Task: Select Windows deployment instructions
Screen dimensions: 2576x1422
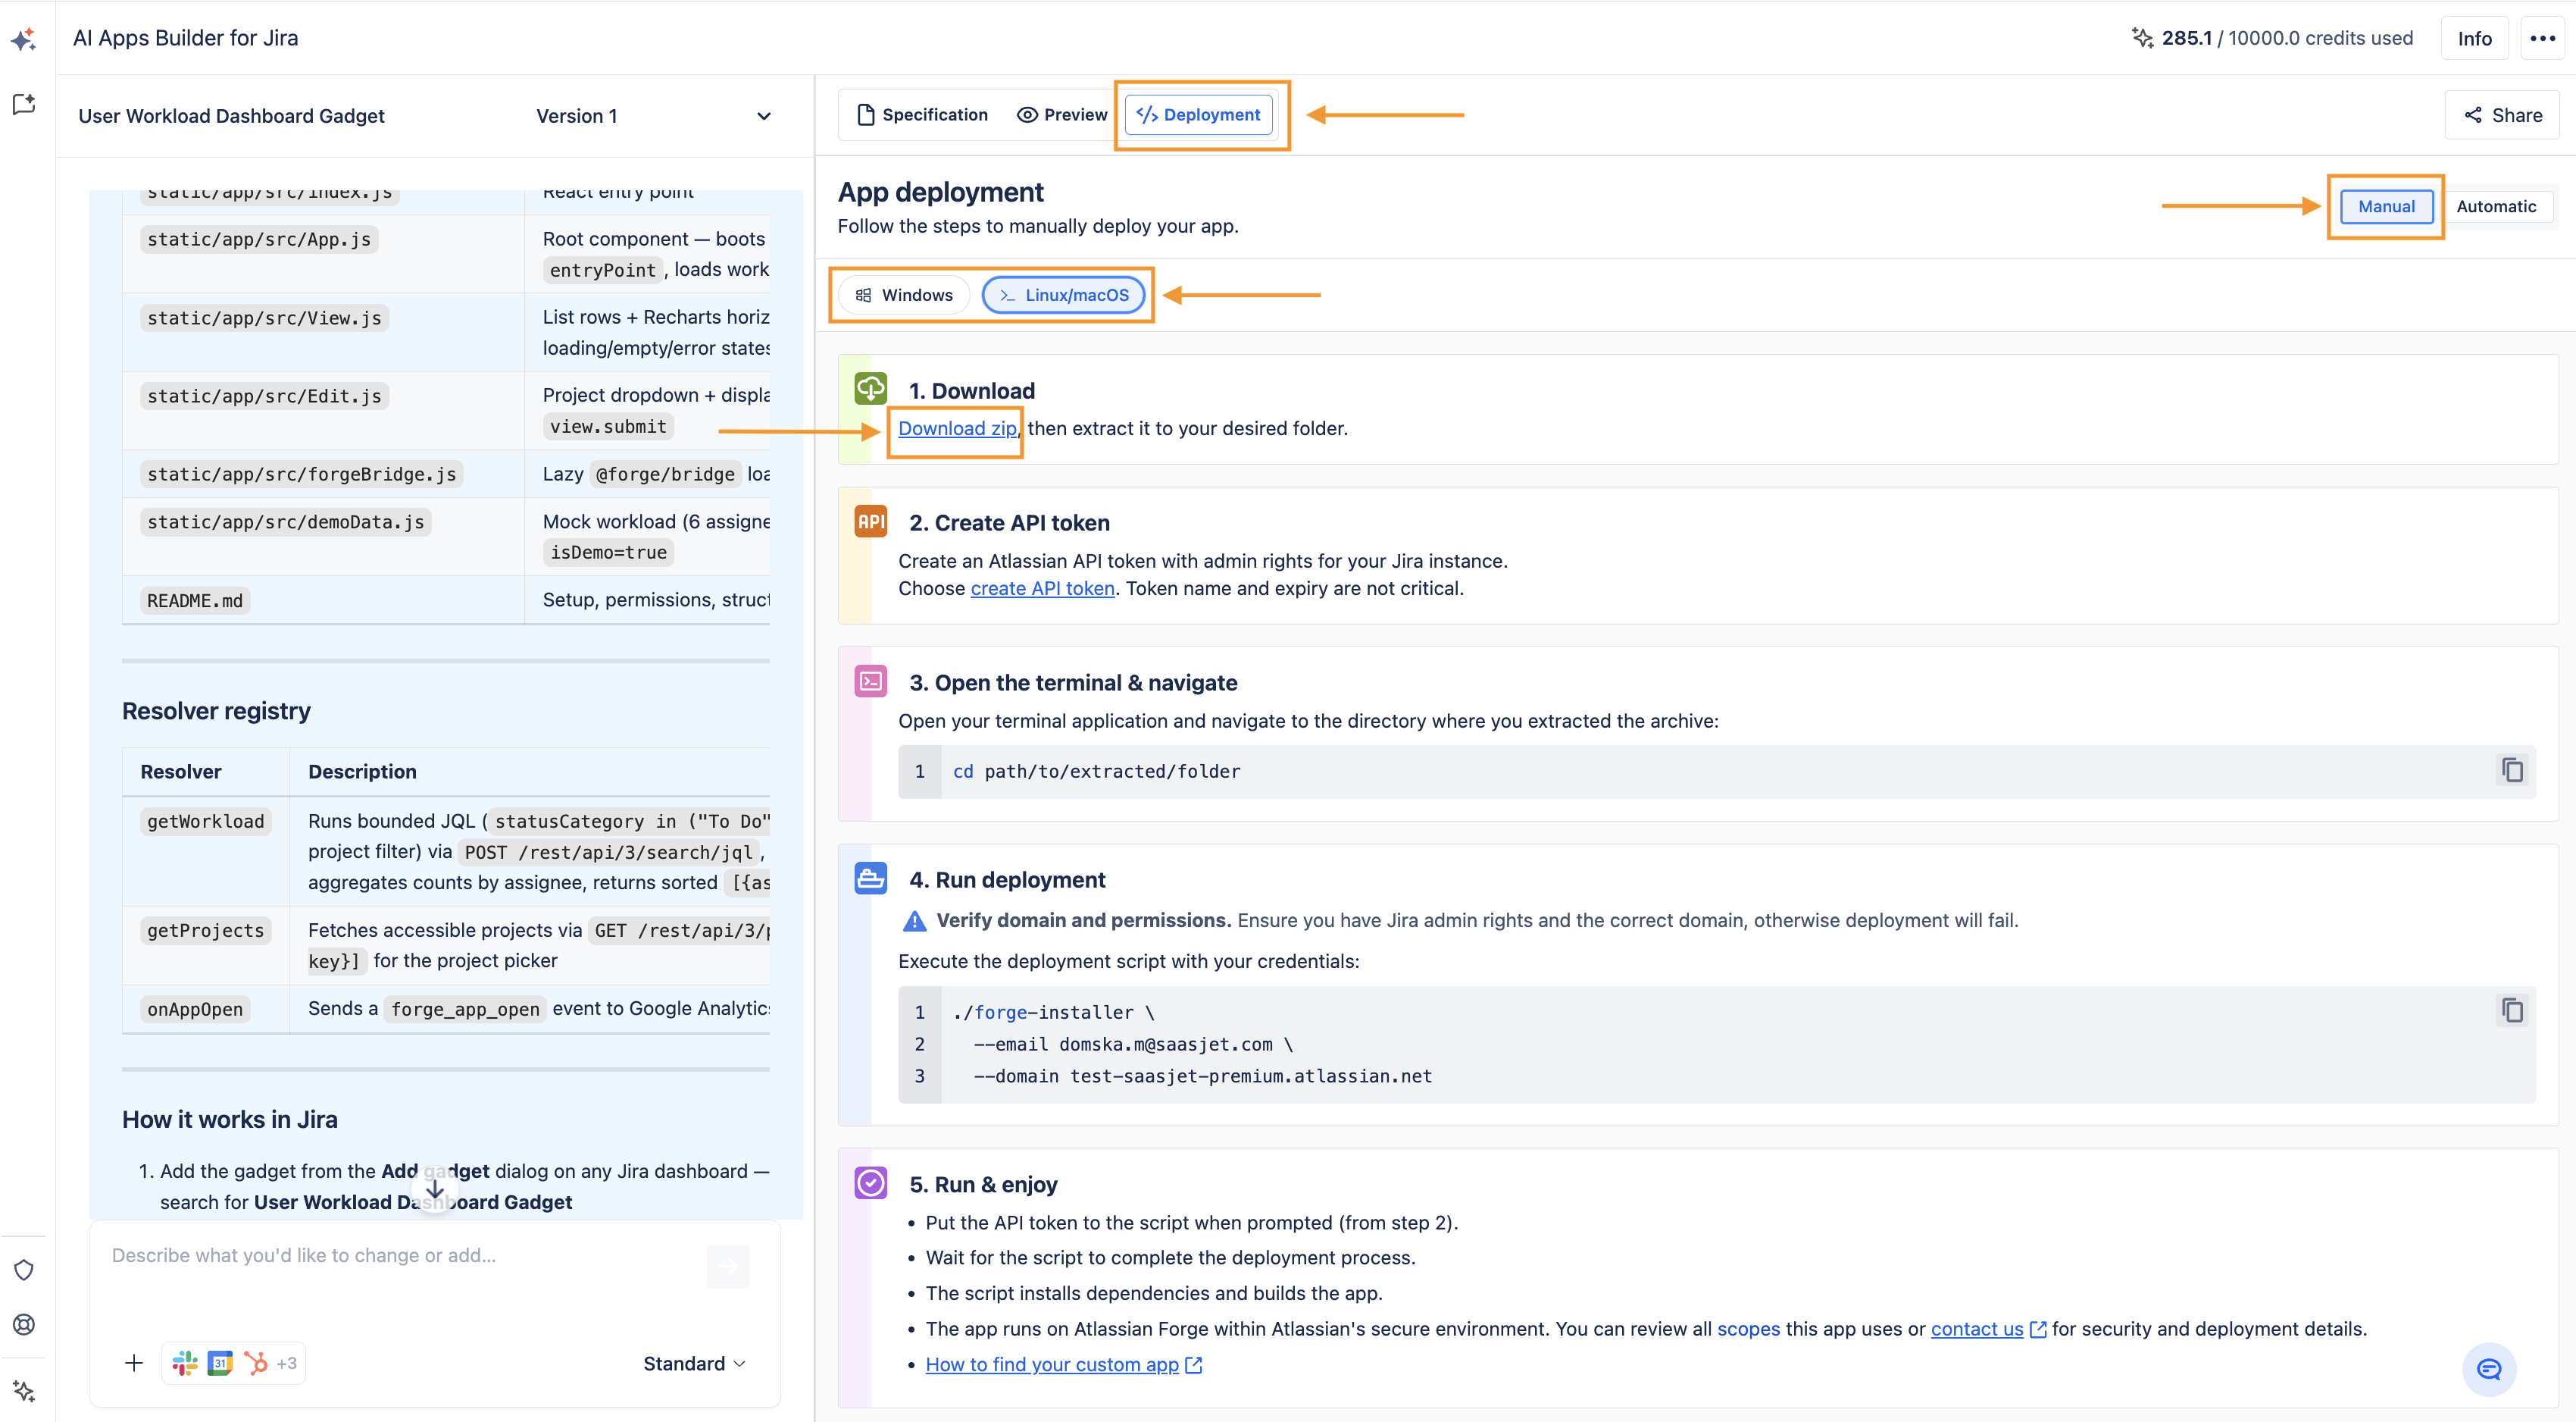Action: [x=904, y=295]
